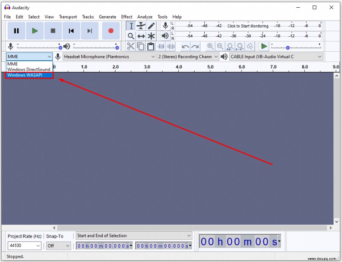Open the Select menu
Screen dimensions: 342x262
point(34,17)
